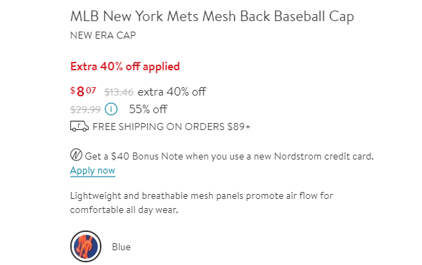Click the Blue color name label
422x265 pixels.
point(122,247)
